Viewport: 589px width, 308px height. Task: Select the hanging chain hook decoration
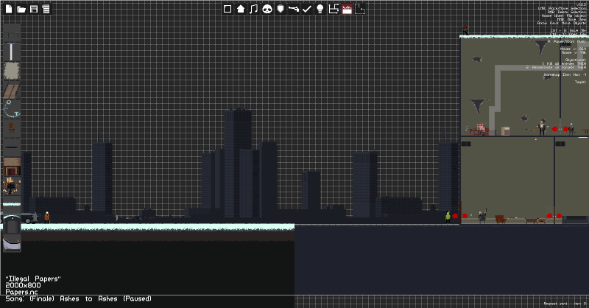tap(11, 110)
